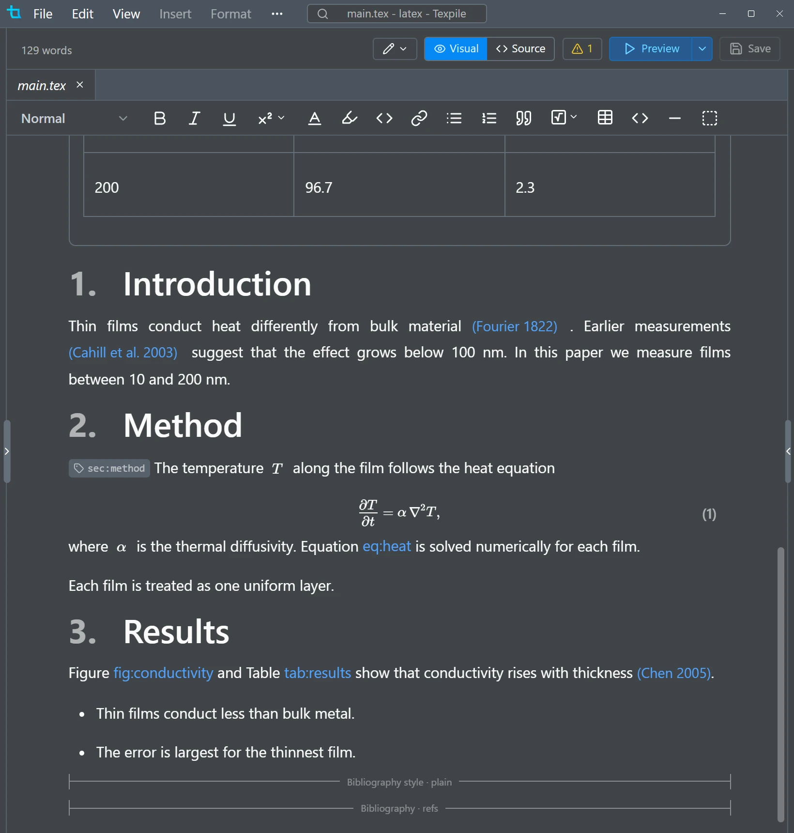The image size is (794, 833).
Task: Show more menus via ellipsis
Action: click(x=277, y=14)
